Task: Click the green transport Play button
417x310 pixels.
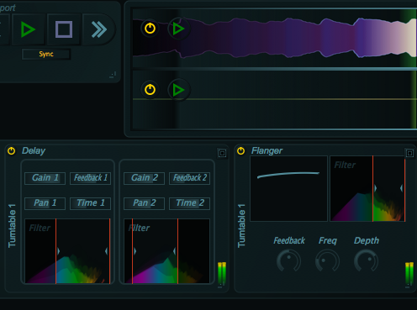Action: click(x=29, y=29)
